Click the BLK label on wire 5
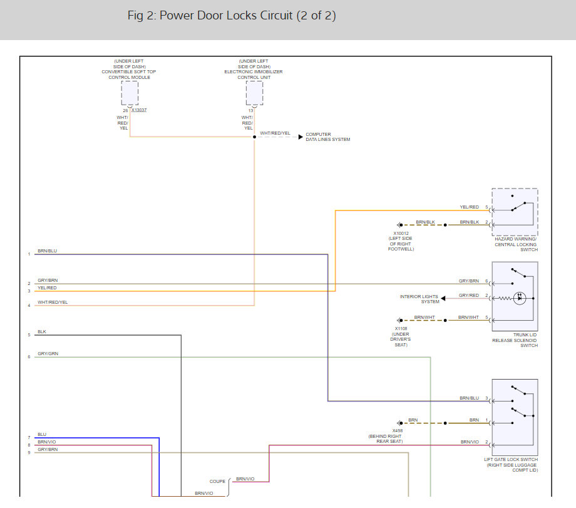Viewport: 576px width, 508px height. click(x=42, y=331)
